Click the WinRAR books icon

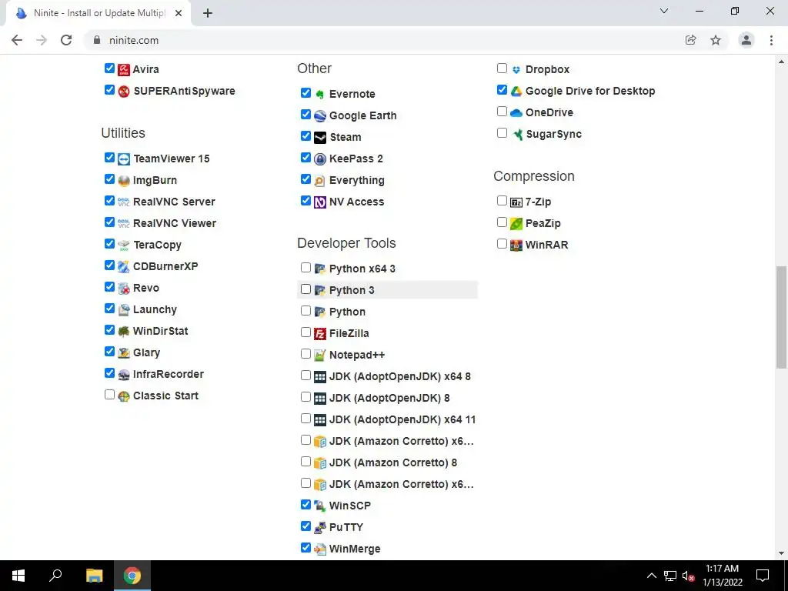click(516, 245)
